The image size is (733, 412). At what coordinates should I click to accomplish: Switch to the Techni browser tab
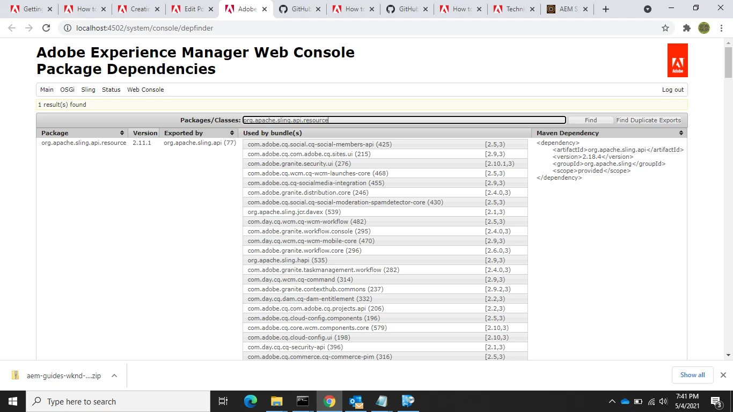click(515, 9)
